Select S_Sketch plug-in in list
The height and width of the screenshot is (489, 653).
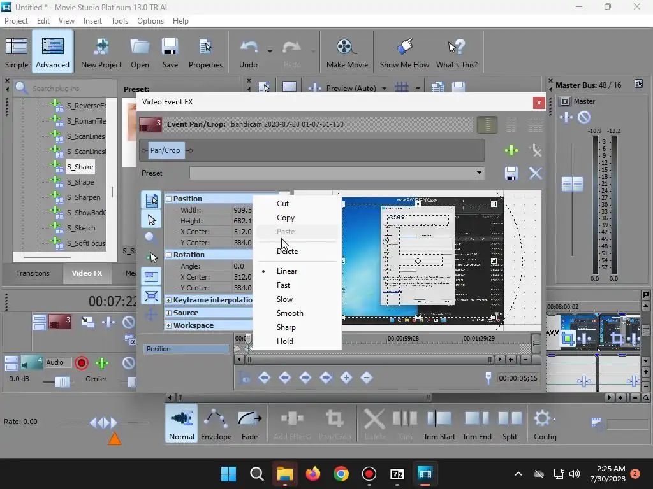81,228
